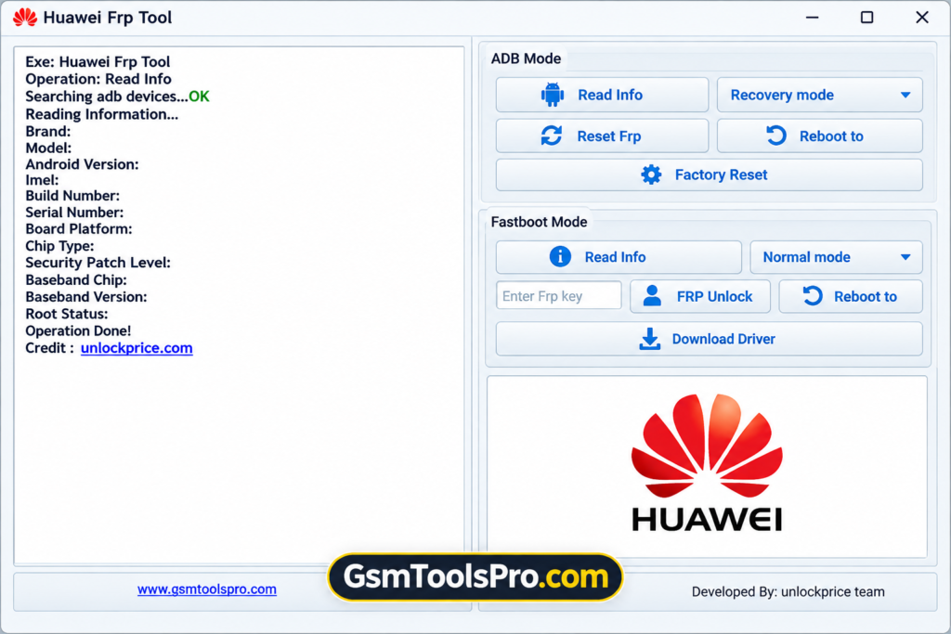Image resolution: width=951 pixels, height=634 pixels.
Task: Click the Recovery mode dropdown arrow
Action: click(905, 96)
